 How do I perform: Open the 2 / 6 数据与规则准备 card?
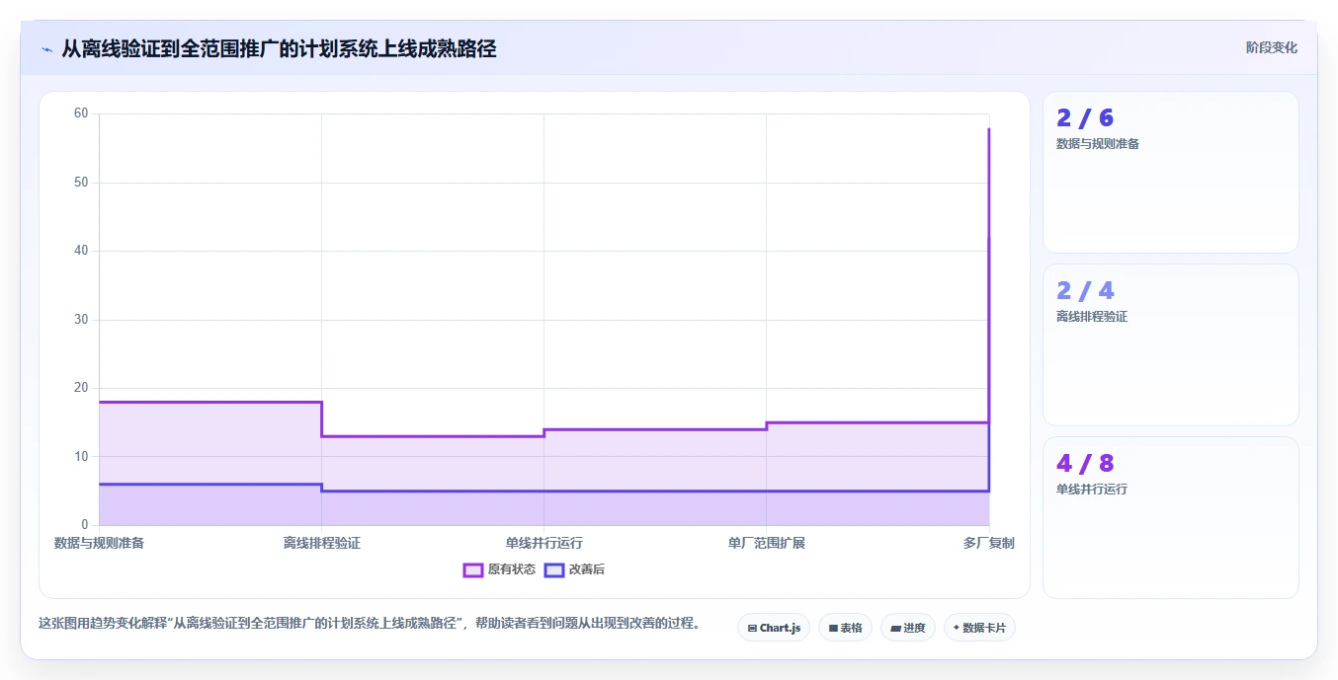coord(1171,173)
